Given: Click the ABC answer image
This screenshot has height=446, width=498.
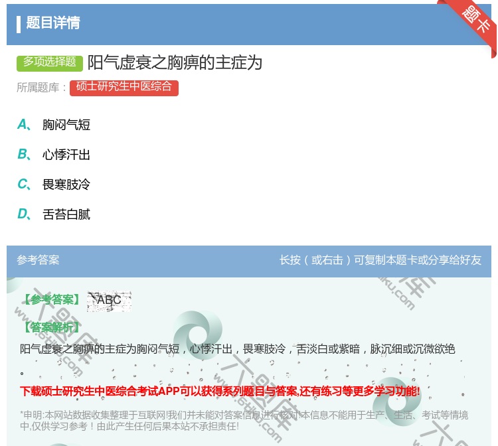Looking at the screenshot, I should pos(110,301).
